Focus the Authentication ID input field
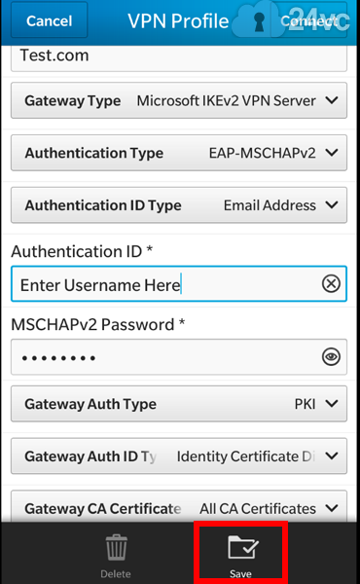Image resolution: width=360 pixels, height=584 pixels. (179, 284)
